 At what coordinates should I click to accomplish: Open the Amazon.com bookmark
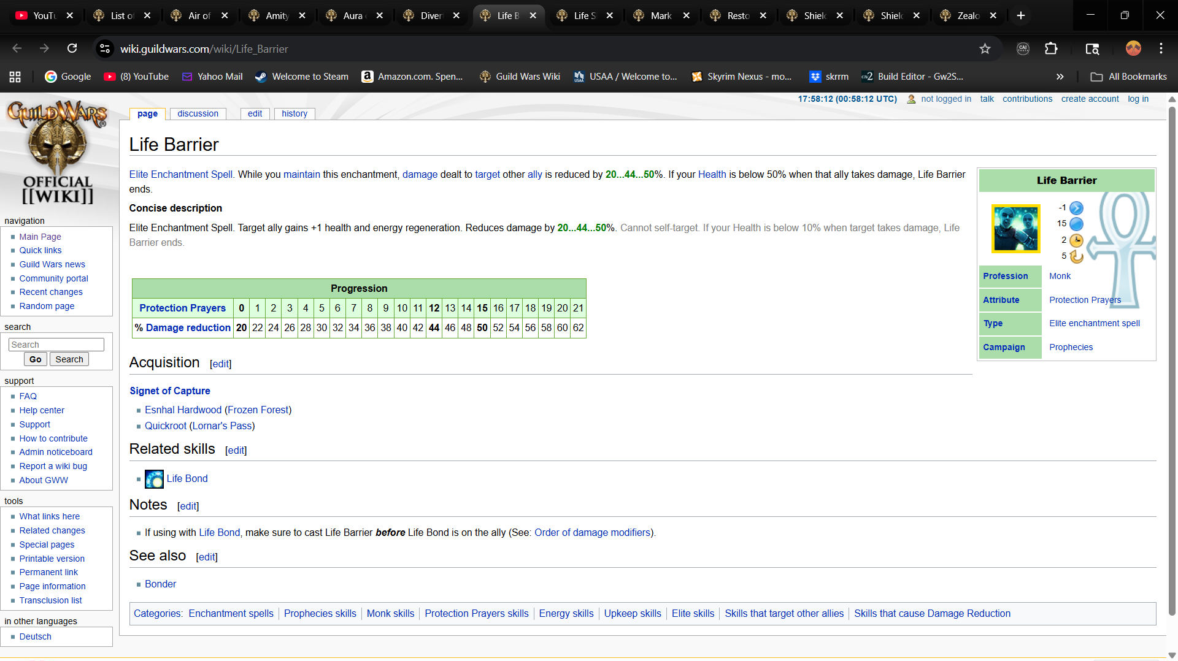412,77
